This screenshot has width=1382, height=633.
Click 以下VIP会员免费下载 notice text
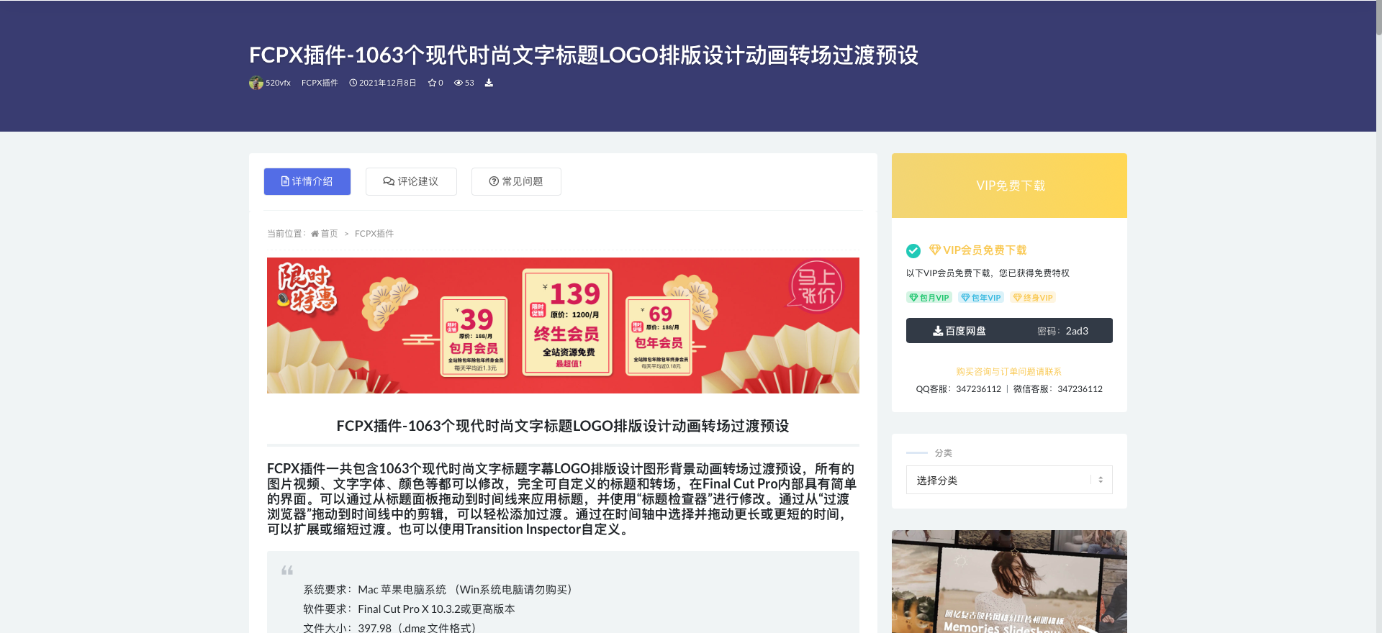tap(988, 273)
